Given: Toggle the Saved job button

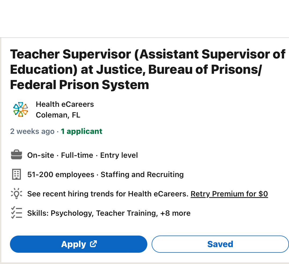Looking at the screenshot, I should pos(220,244).
